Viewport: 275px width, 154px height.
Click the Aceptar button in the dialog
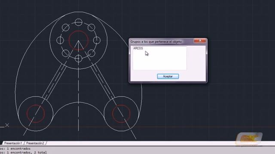click(x=168, y=76)
